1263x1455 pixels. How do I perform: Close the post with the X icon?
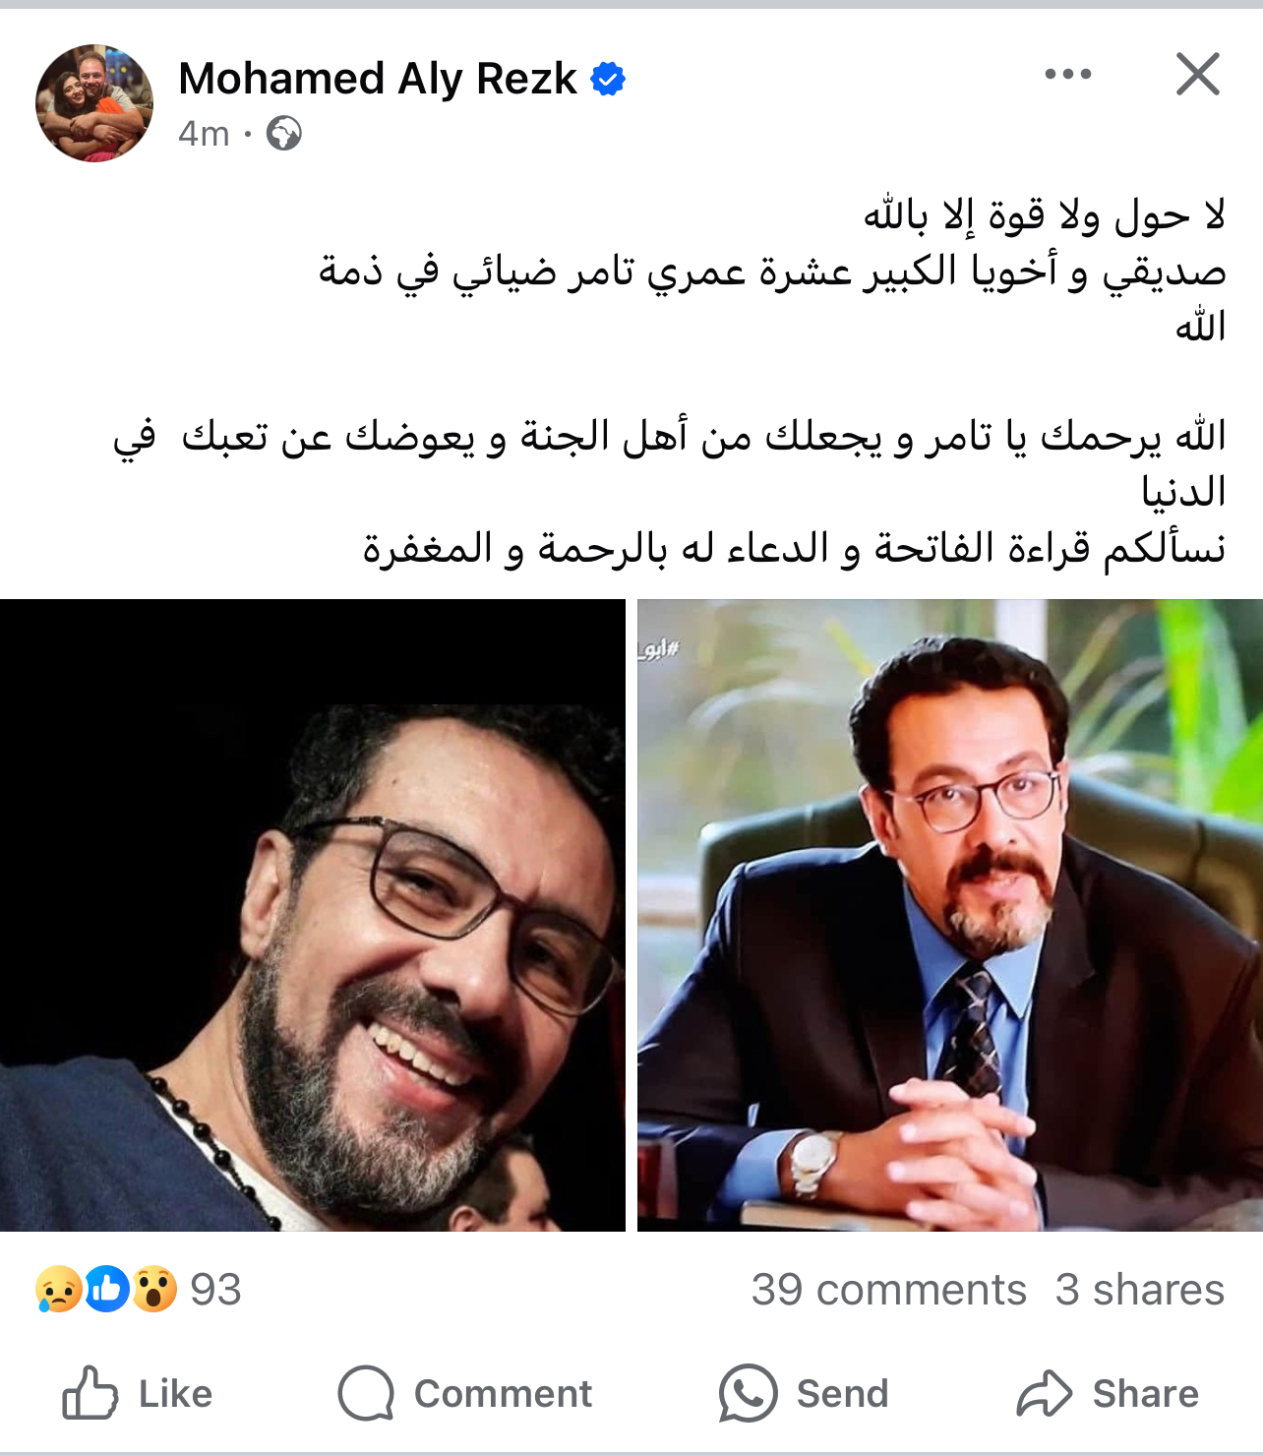pyautogui.click(x=1197, y=74)
